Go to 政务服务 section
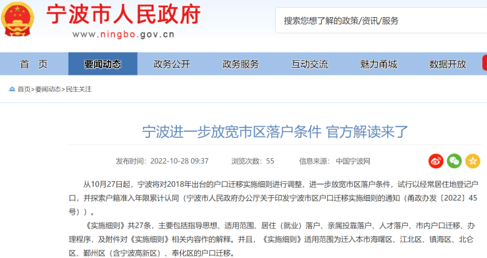The height and width of the screenshot is (258, 487). [x=241, y=64]
